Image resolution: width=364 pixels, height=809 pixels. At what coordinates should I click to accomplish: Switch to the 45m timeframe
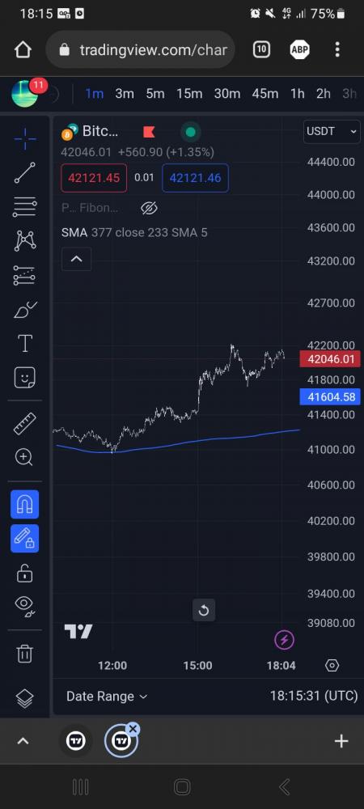tap(265, 93)
